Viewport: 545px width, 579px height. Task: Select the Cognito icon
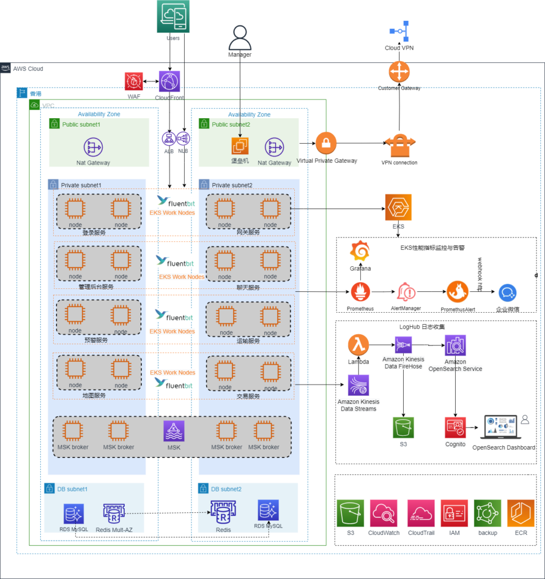455,427
